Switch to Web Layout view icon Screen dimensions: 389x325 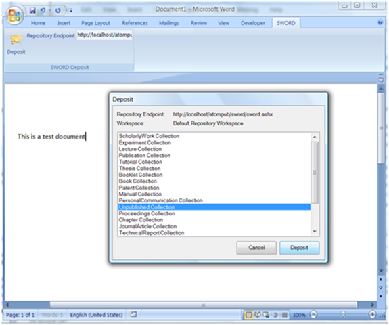(x=267, y=315)
